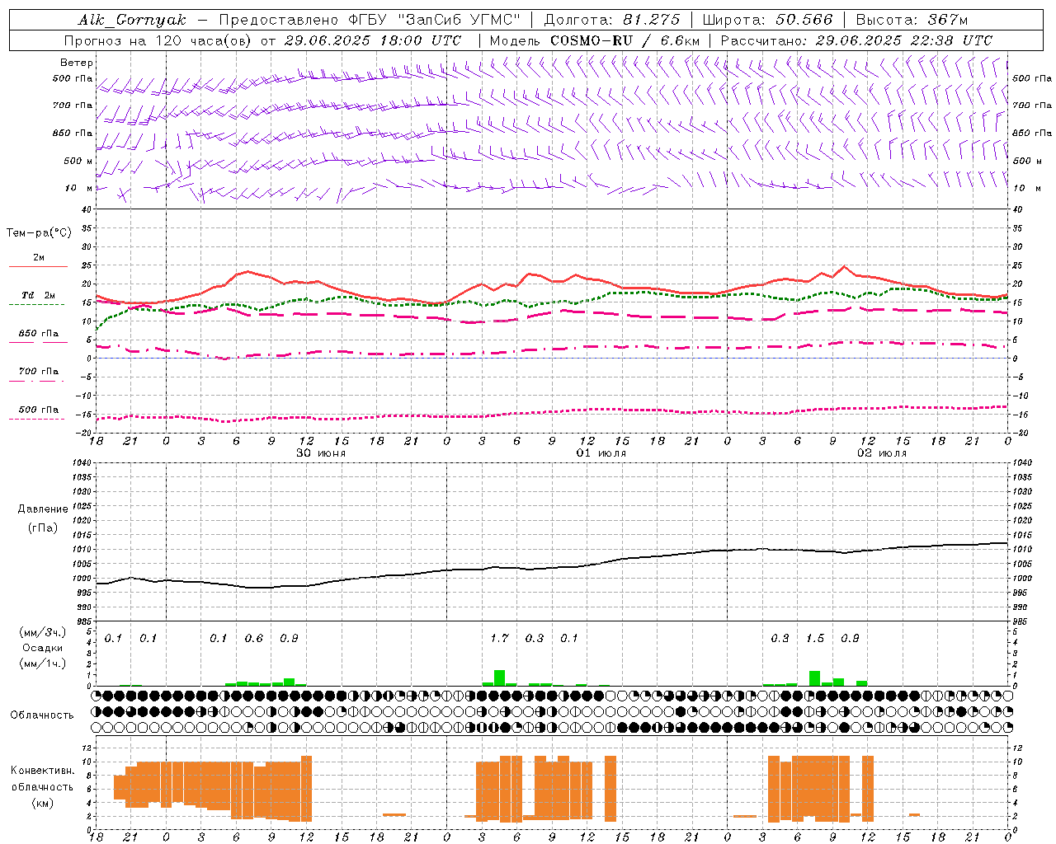Click the Осадки precipitation label
The width and height of the screenshot is (1056, 844).
click(x=42, y=648)
